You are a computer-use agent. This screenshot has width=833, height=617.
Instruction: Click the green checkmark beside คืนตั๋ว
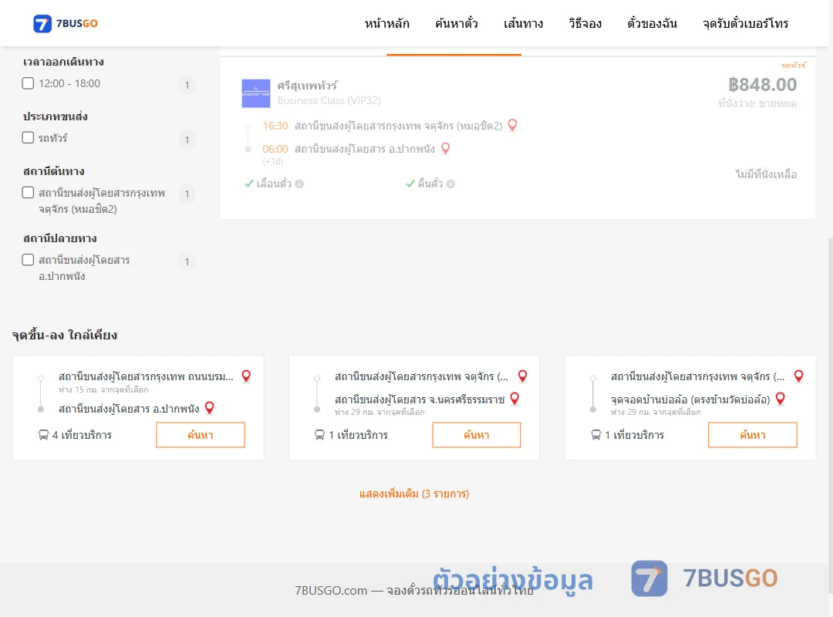coord(410,184)
